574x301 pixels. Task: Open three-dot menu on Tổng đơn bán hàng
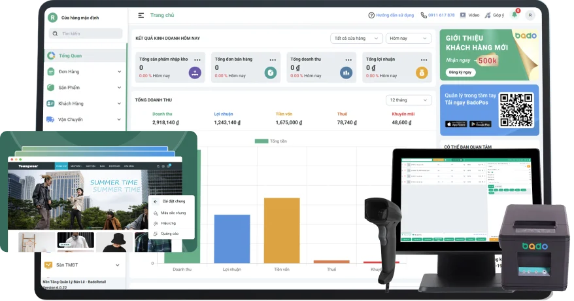point(273,60)
